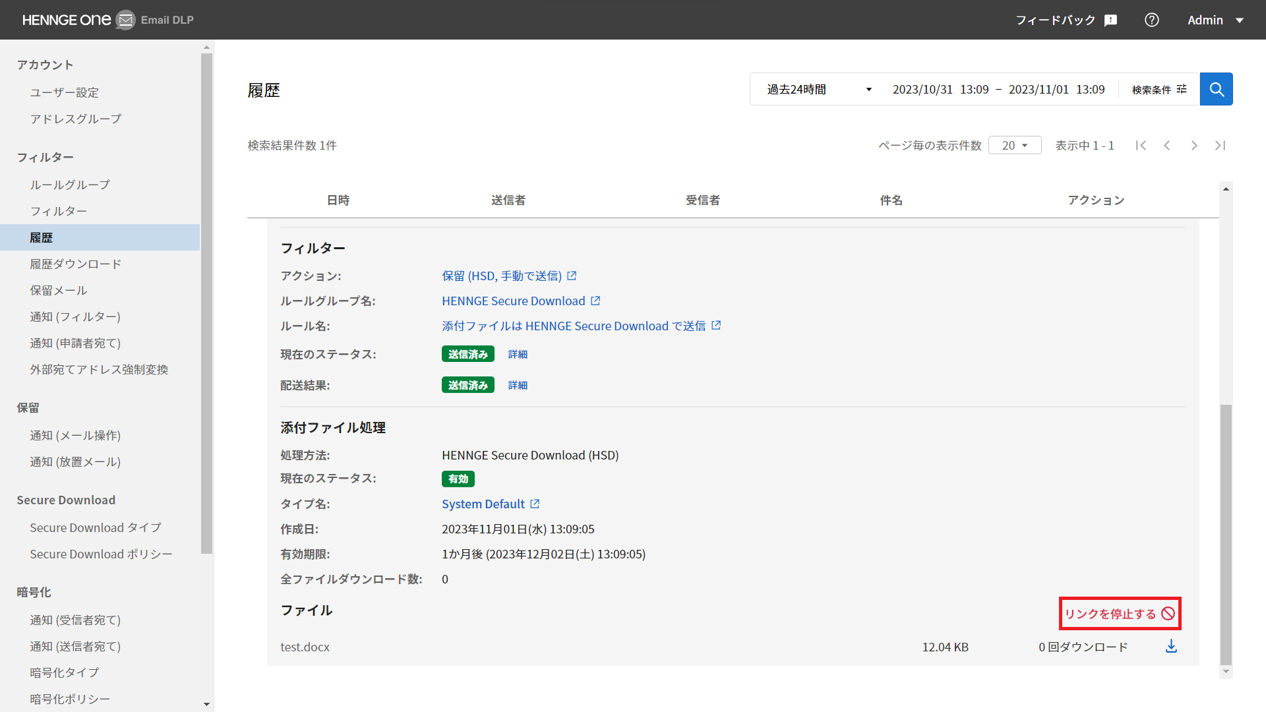Image resolution: width=1266 pixels, height=712 pixels.
Task: Open フィルター page under フィルター section
Action: [x=58, y=211]
